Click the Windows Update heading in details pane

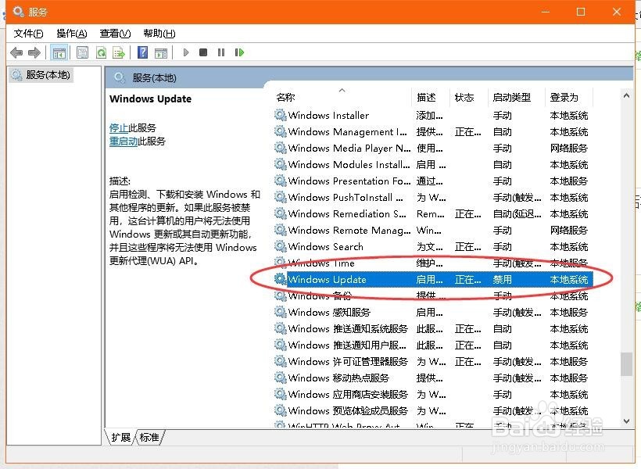coord(150,98)
